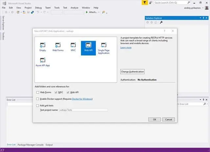
Task: Choose Single Page Application template
Action: [x=104, y=48]
